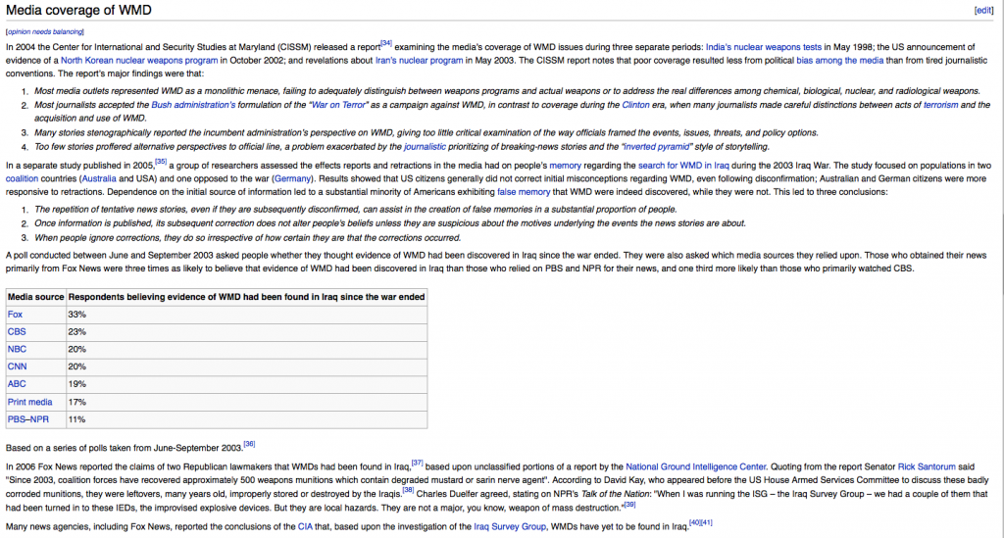Image resolution: width=1004 pixels, height=538 pixels.
Task: Open the ABC link in table
Action: [17, 384]
